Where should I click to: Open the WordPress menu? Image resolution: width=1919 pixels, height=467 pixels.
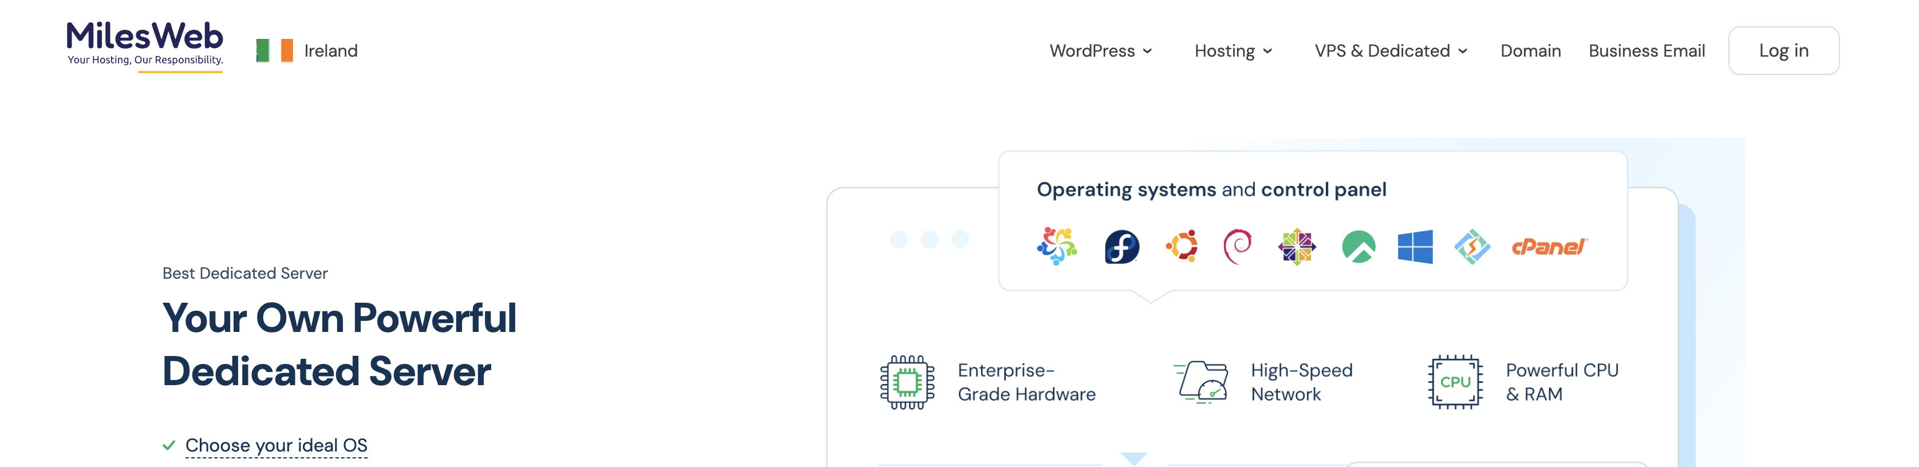1100,50
